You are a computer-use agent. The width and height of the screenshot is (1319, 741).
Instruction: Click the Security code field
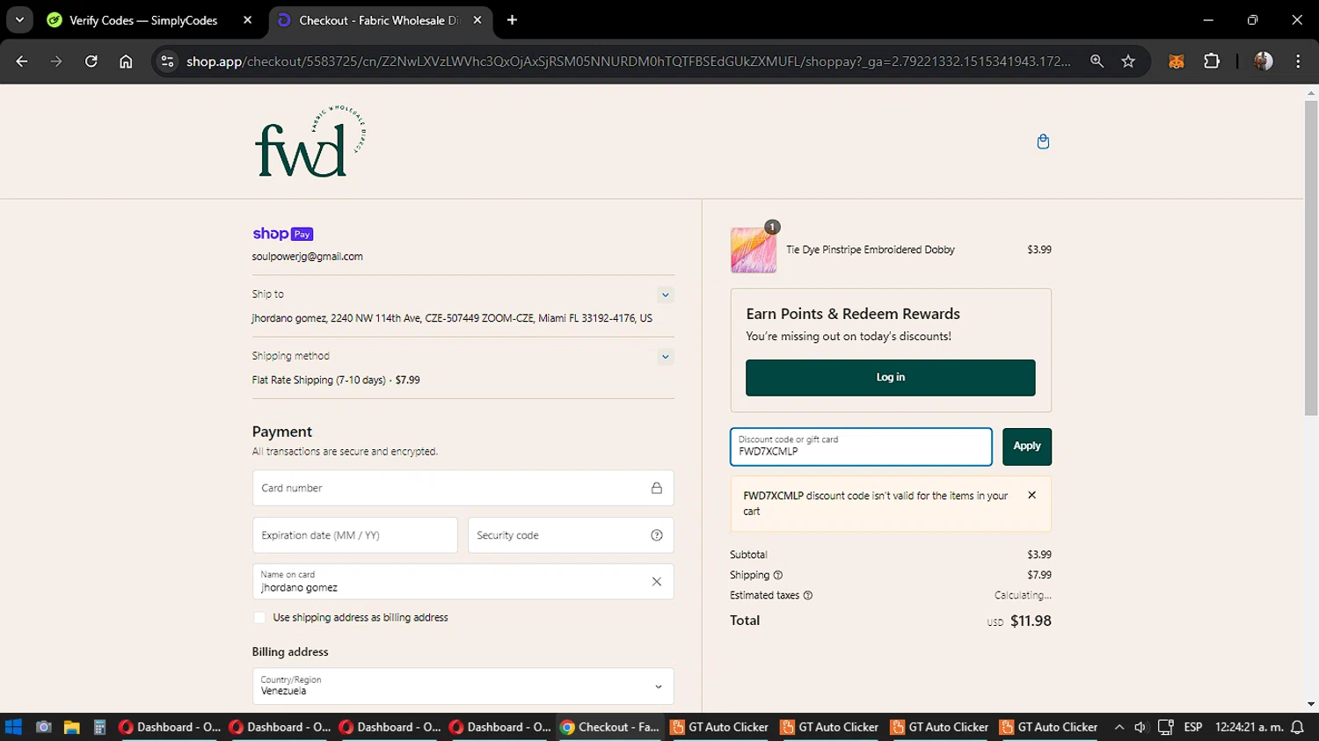(x=571, y=535)
